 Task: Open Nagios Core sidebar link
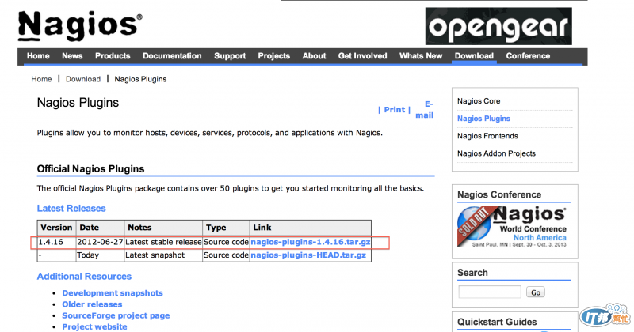click(479, 101)
